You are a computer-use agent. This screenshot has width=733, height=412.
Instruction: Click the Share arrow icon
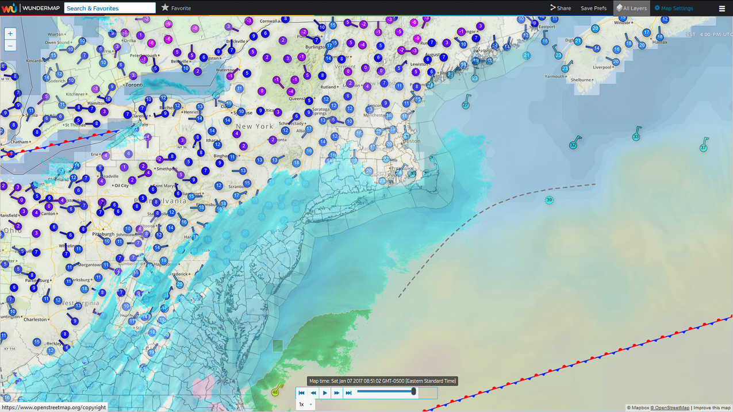pyautogui.click(x=553, y=7)
